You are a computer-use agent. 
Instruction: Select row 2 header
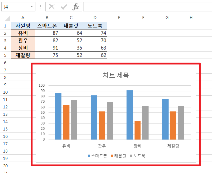coord(5,33)
